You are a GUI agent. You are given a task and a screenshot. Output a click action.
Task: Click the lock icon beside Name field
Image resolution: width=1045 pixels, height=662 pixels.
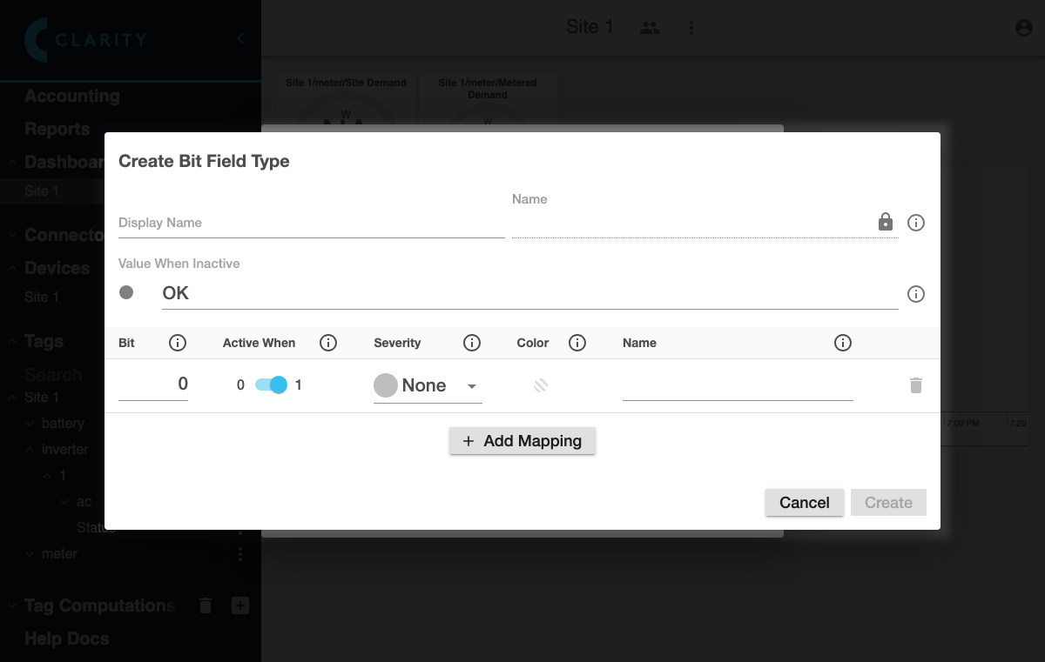(x=886, y=222)
